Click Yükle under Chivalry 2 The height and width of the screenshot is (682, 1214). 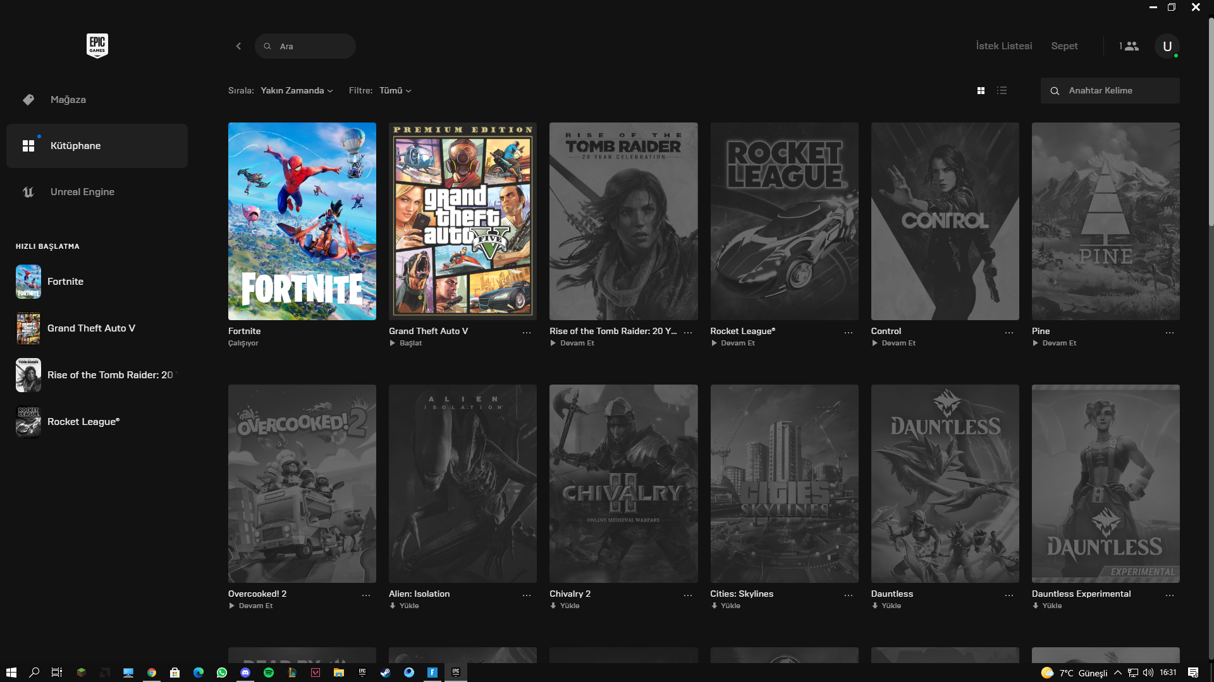coord(565,606)
